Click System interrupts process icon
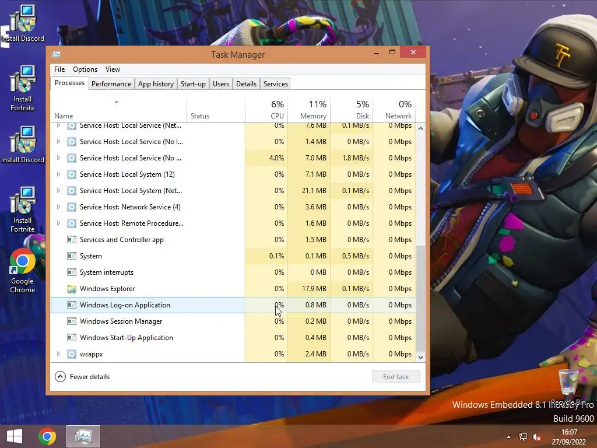The width and height of the screenshot is (597, 448). [x=71, y=272]
